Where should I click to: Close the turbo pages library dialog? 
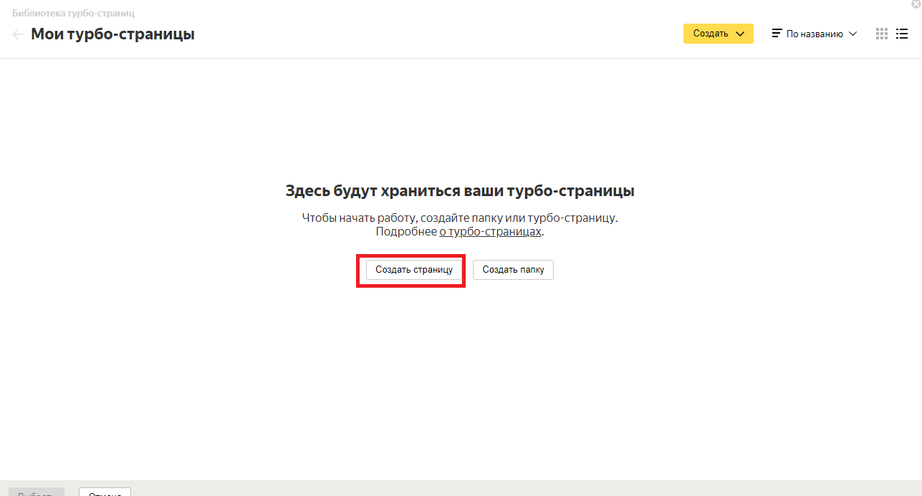coord(916,4)
